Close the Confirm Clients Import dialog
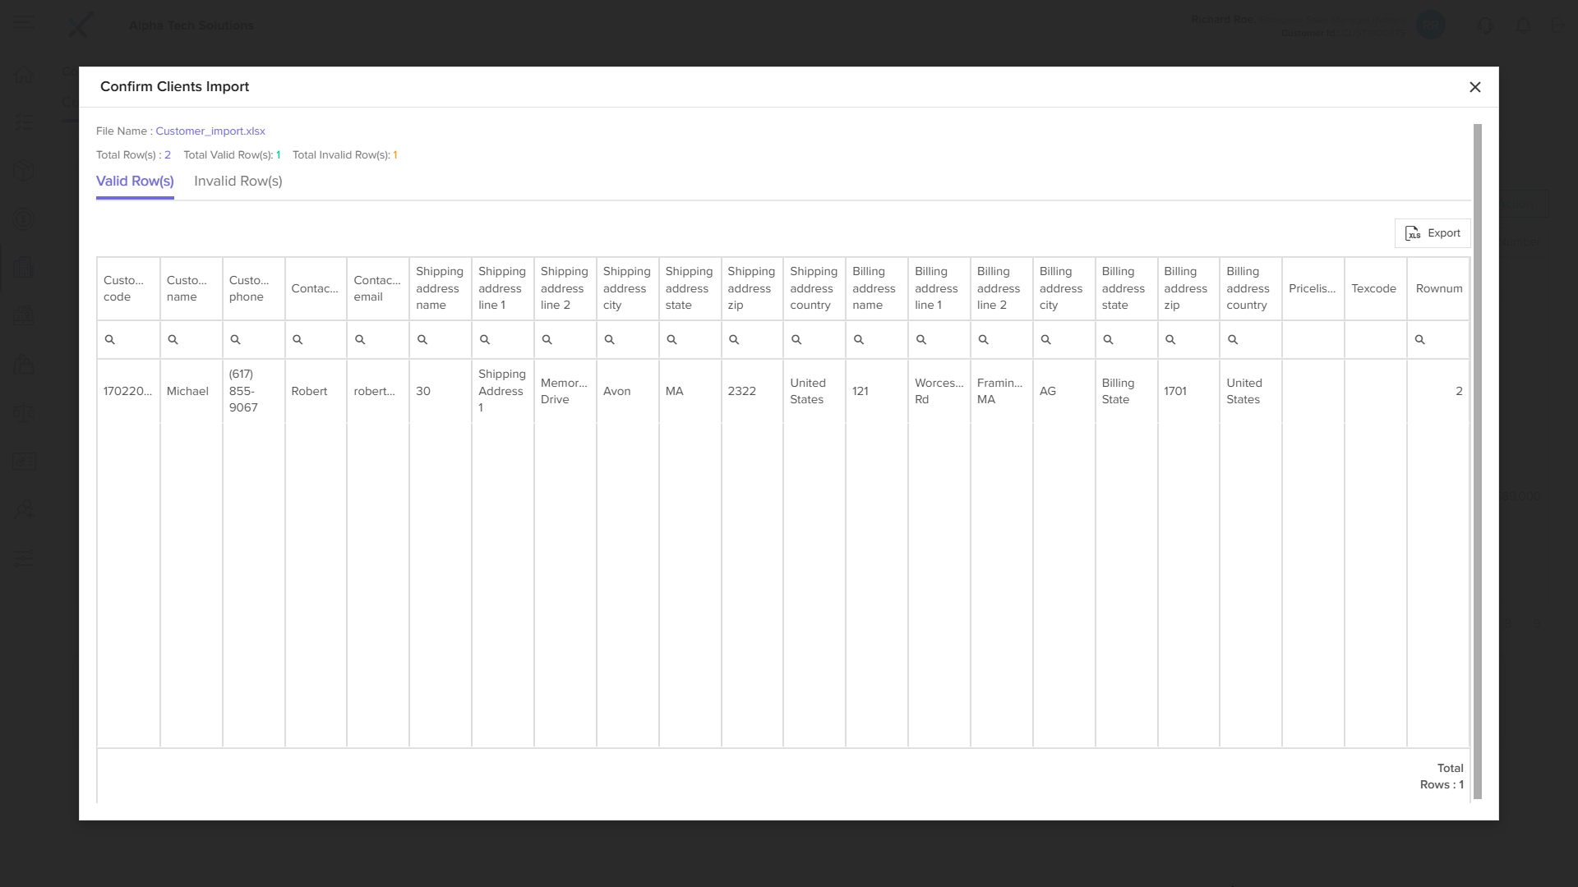The image size is (1578, 887). 1475,87
